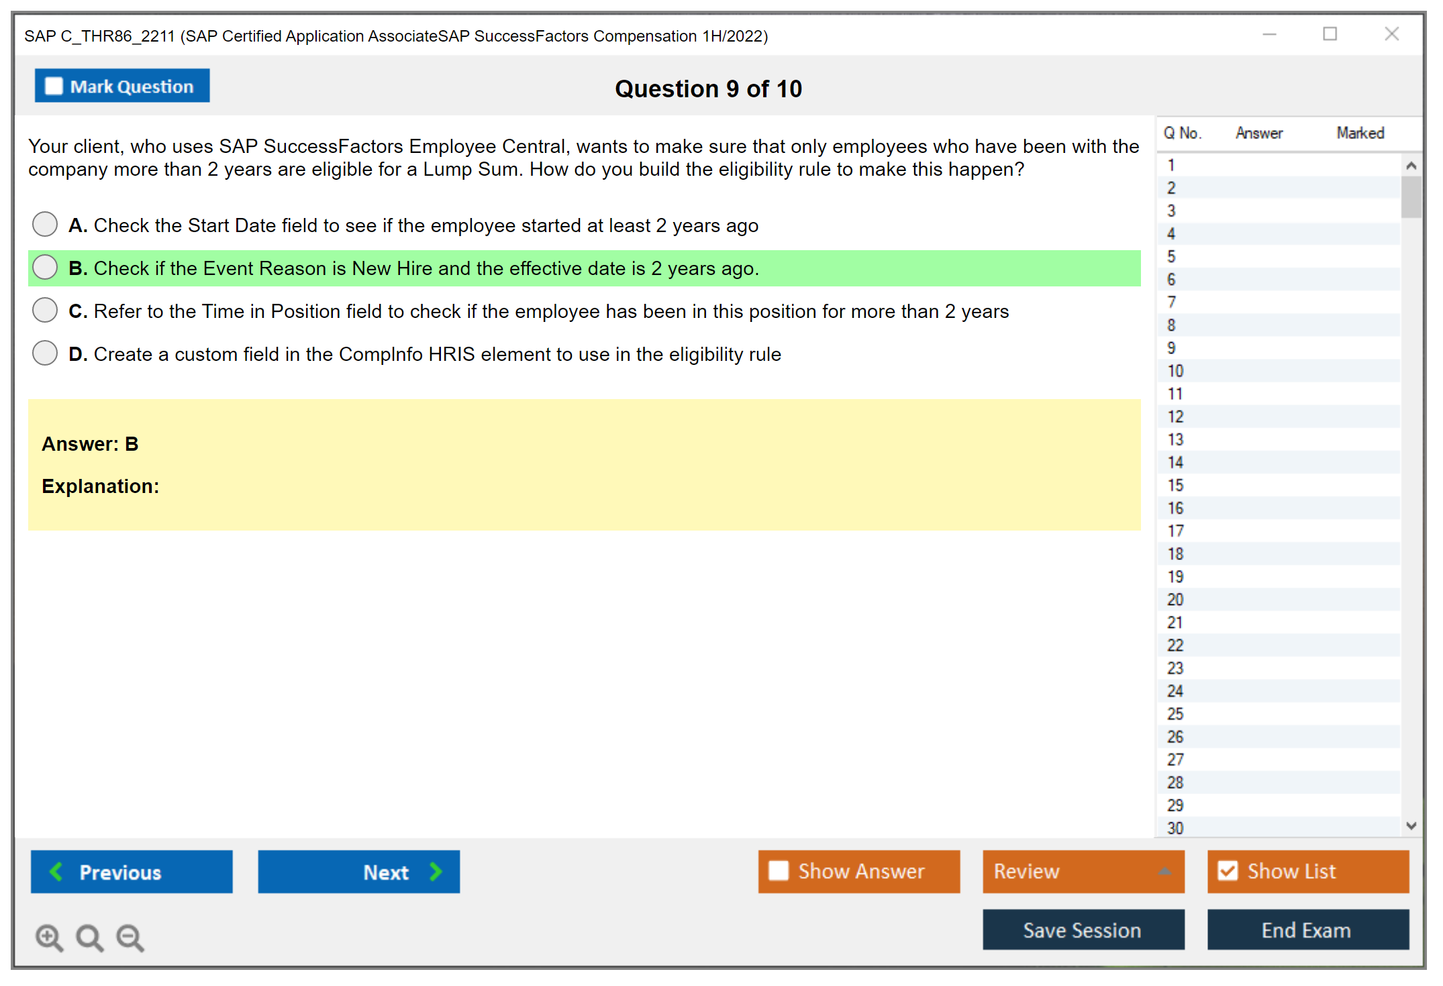1443x986 pixels.
Task: Click the zoom out magnifier icon
Action: point(130,937)
